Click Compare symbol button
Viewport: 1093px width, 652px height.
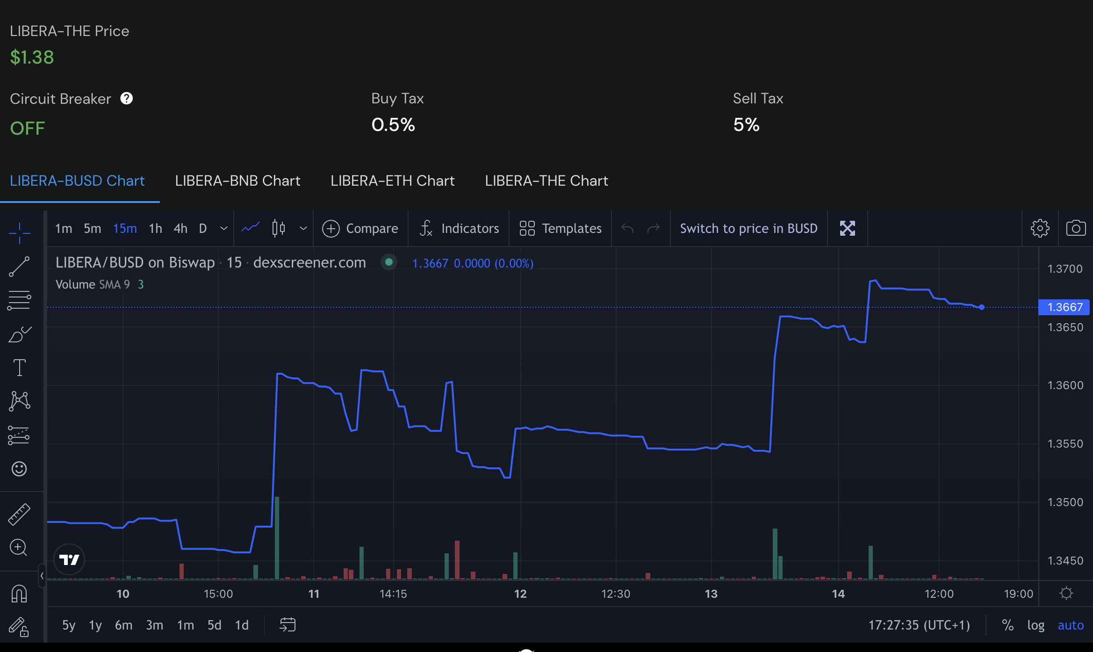(x=360, y=228)
